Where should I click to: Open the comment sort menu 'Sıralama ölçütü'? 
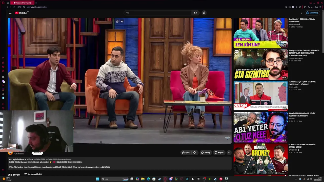33,174
